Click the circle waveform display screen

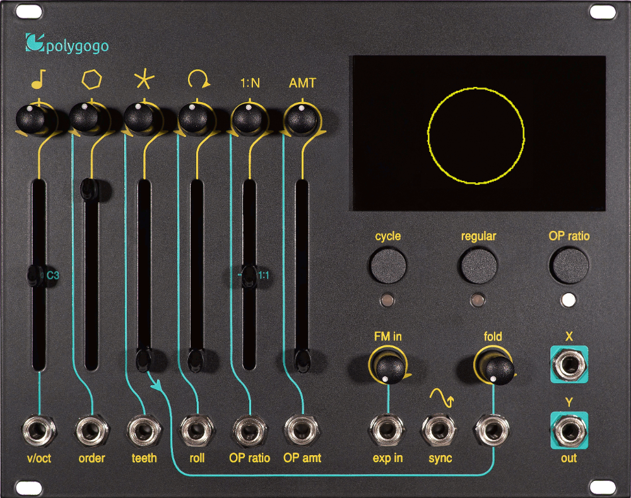click(478, 133)
